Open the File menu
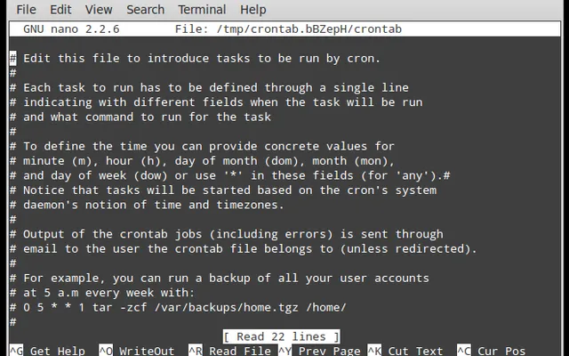This screenshot has height=356, width=569. [26, 10]
